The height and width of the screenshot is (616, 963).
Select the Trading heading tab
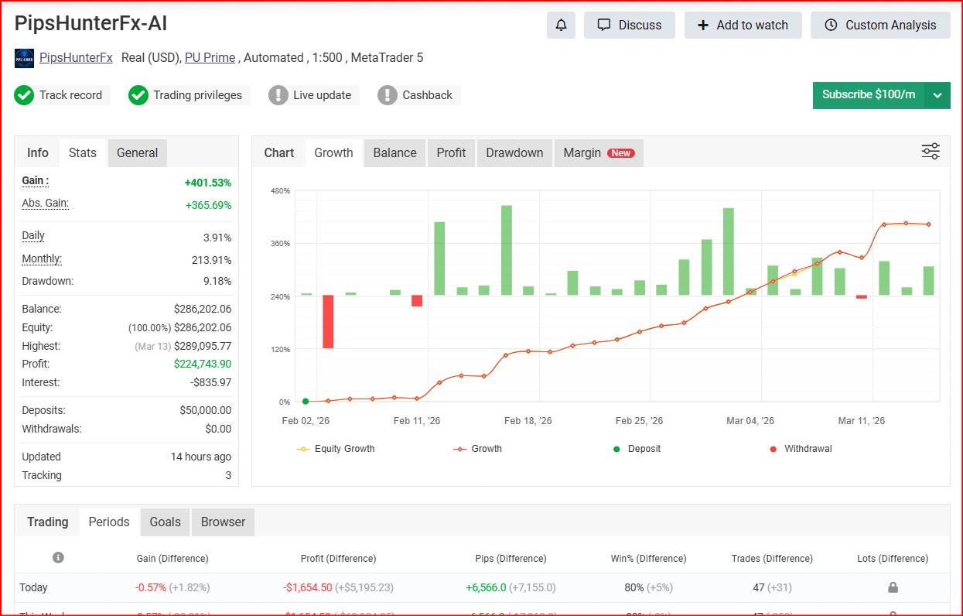[48, 522]
